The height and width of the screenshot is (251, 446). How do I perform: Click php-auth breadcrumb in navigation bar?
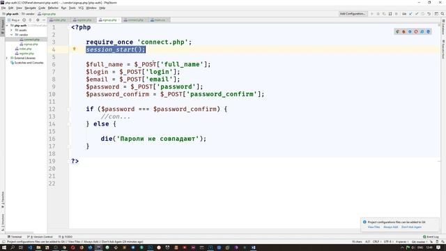(10, 14)
